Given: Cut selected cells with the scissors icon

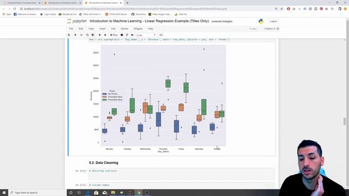Looking at the screenshot, I should [81, 35].
